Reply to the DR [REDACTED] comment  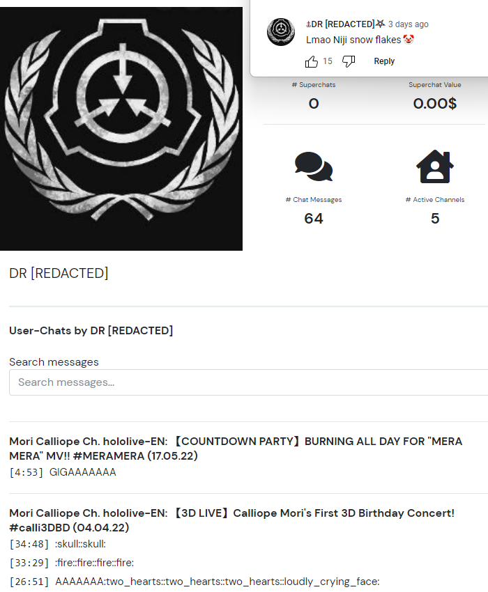(384, 61)
